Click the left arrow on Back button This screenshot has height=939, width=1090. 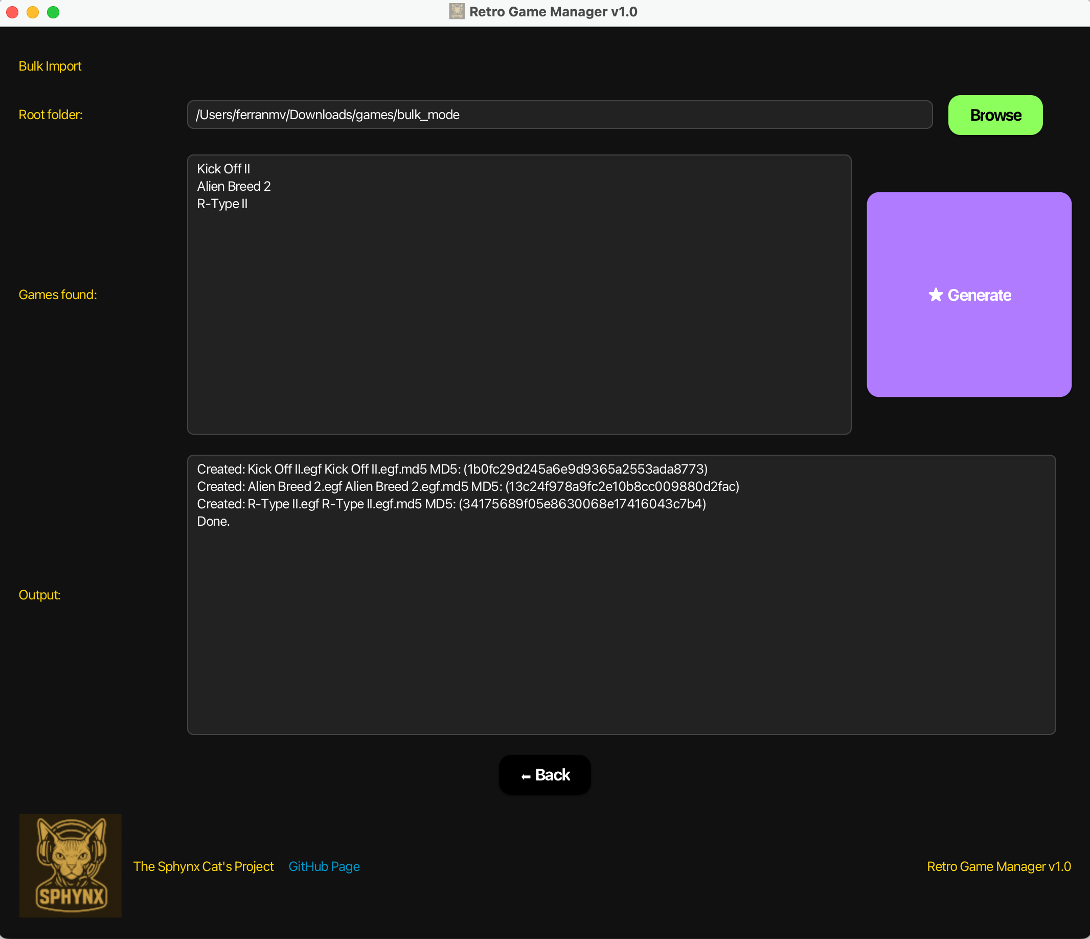(x=526, y=776)
